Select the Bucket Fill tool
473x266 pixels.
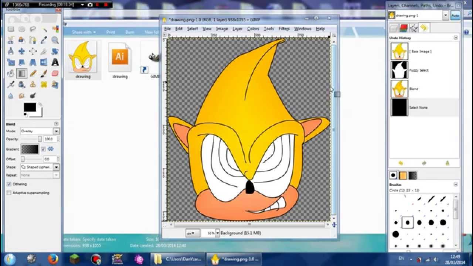pos(11,74)
